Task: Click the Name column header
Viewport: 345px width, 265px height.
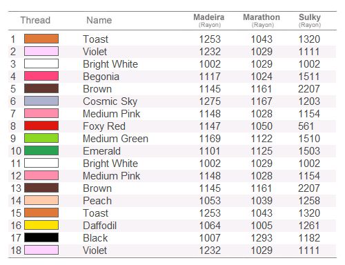Action: (x=99, y=20)
